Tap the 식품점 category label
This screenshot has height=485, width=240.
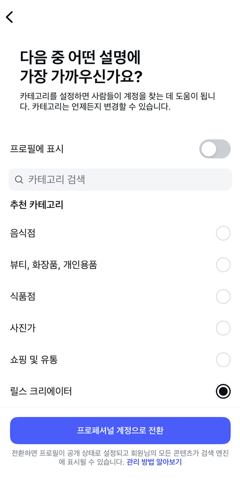23,297
